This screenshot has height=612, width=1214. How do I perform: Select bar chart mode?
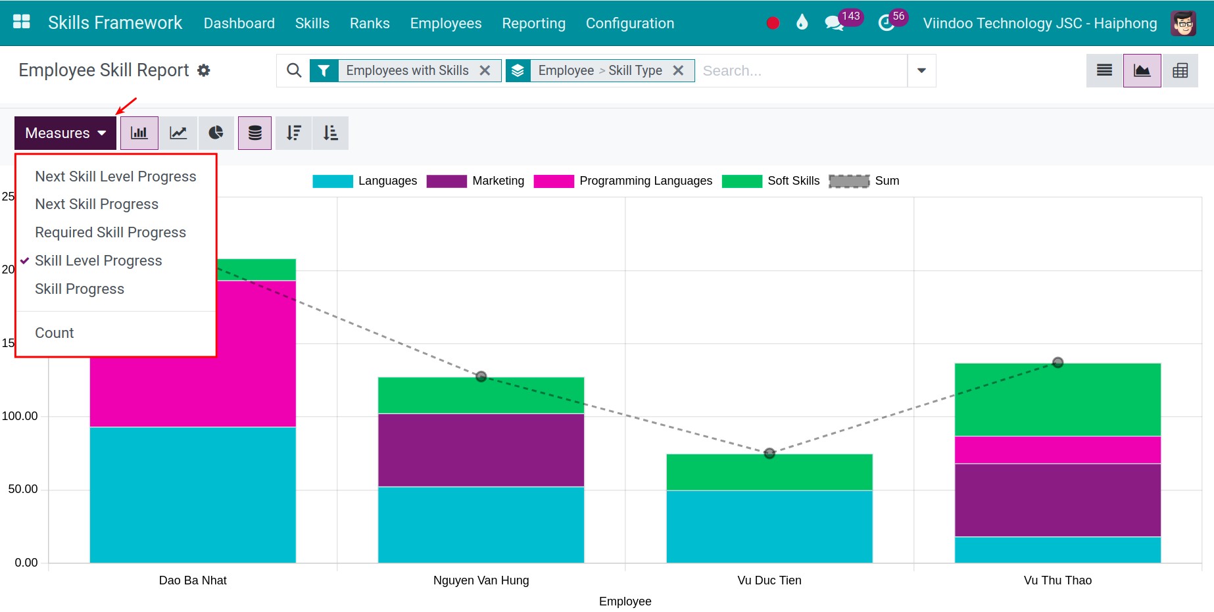coord(139,133)
